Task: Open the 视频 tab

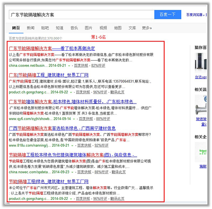Action: tap(103, 28)
